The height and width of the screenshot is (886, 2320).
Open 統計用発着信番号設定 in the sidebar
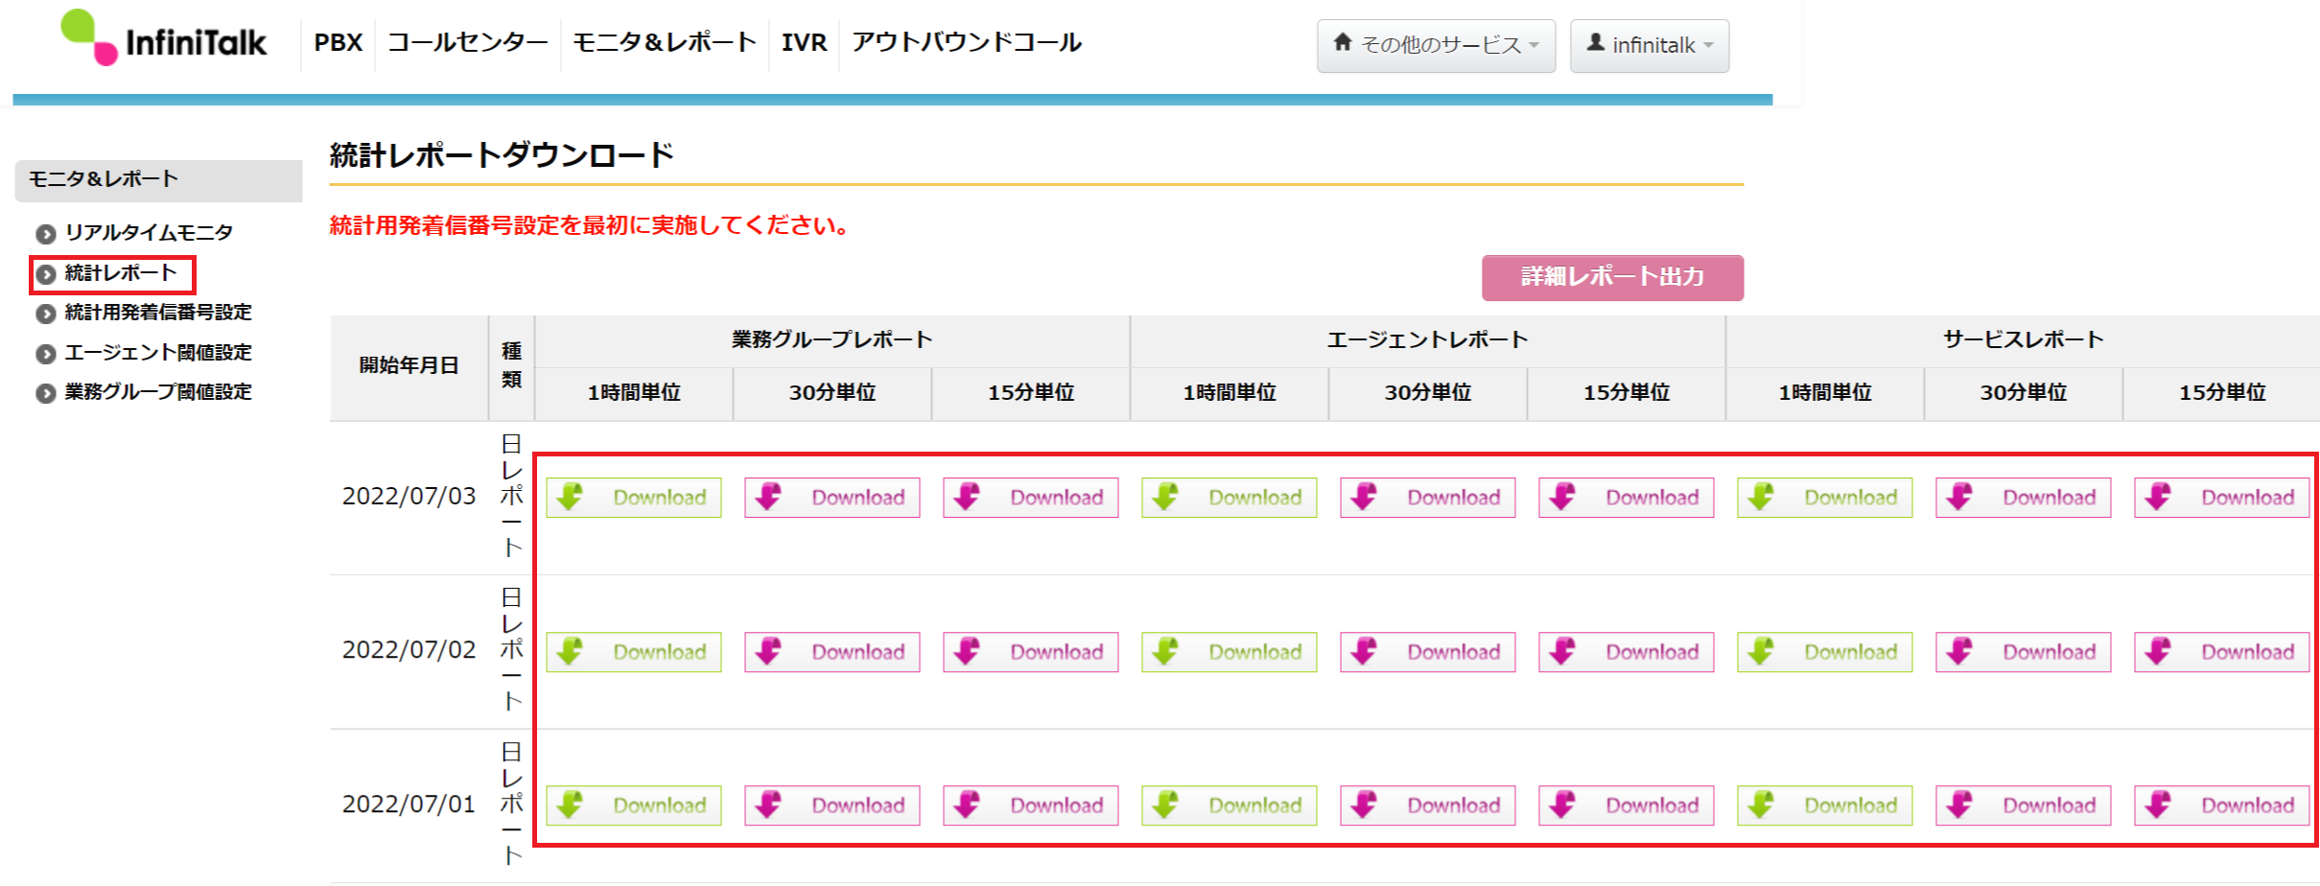pos(158,313)
